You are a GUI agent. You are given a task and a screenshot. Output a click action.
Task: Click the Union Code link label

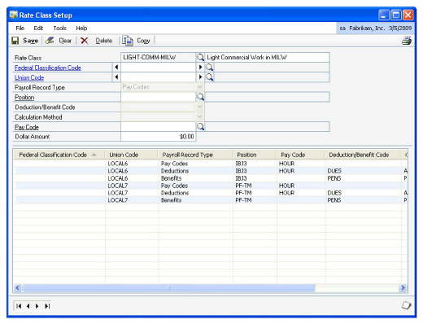tap(29, 77)
